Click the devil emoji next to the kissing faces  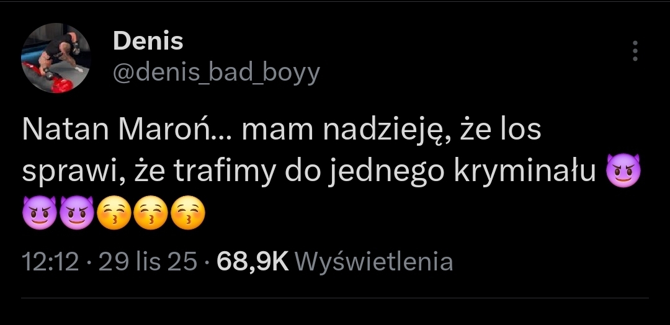tap(76, 213)
